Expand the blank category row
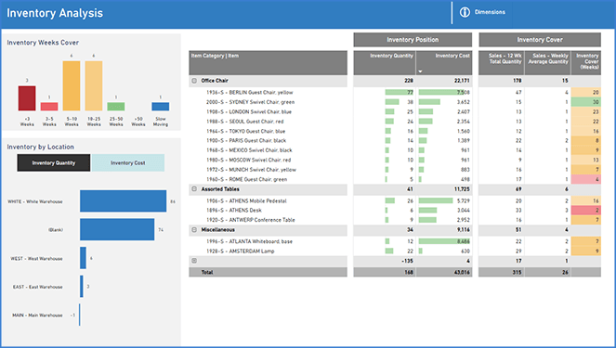The width and height of the screenshot is (616, 348). [x=194, y=261]
